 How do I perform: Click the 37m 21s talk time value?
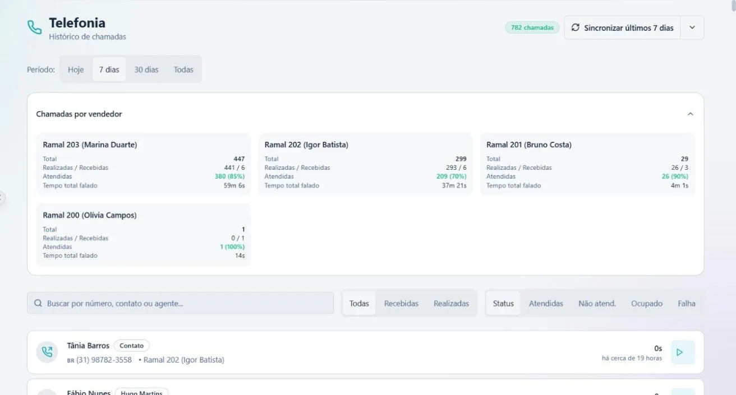pos(454,185)
